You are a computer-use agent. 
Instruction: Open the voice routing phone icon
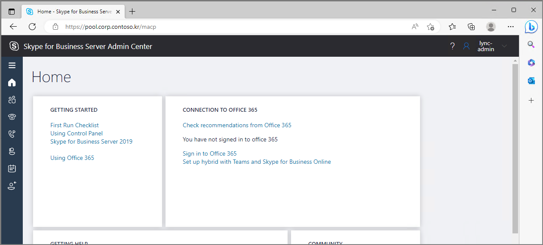[12, 134]
